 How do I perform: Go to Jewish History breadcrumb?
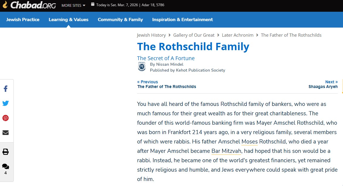(x=151, y=35)
